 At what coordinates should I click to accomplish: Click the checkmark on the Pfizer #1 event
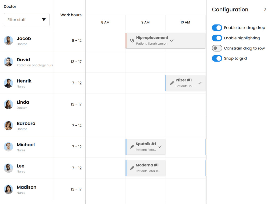click(x=200, y=84)
